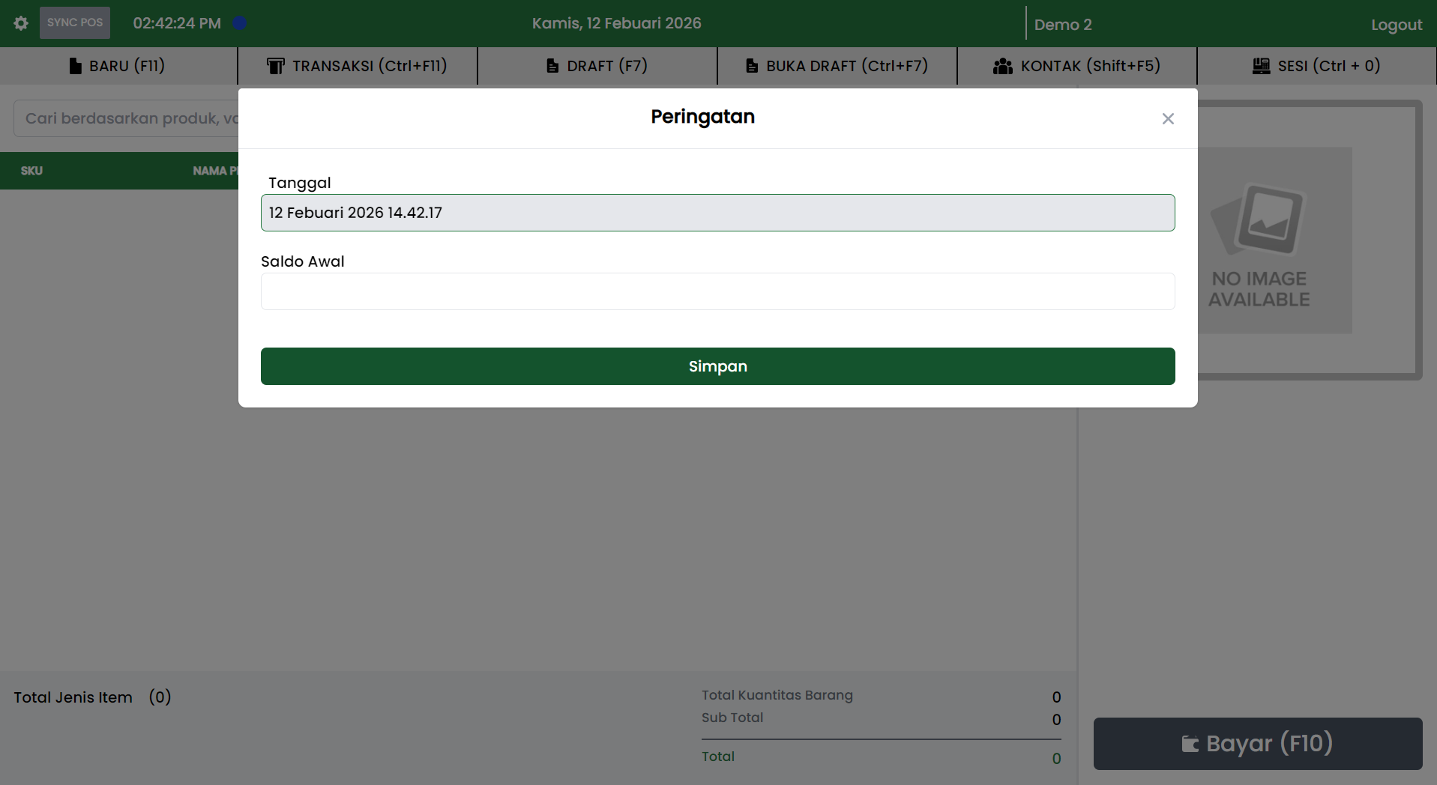The image size is (1437, 785).
Task: Log out via the Logout link
Action: tap(1396, 25)
